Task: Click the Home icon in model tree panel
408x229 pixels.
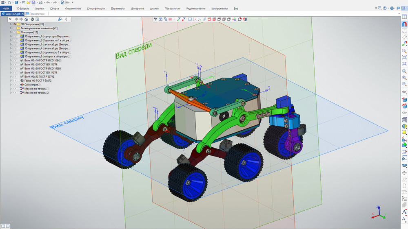Action: pos(26,19)
